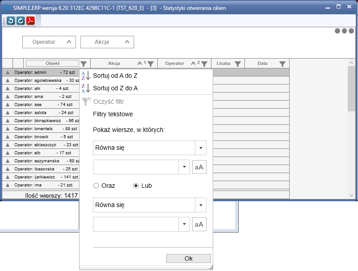This screenshot has height=271, width=358.
Task: Open the filter on the Akcja column
Action: [151, 64]
